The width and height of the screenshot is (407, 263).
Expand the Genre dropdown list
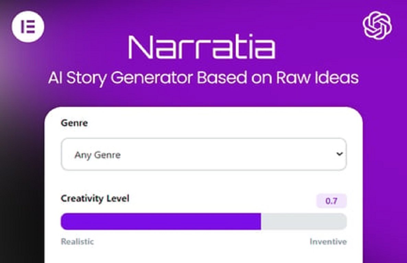point(204,154)
